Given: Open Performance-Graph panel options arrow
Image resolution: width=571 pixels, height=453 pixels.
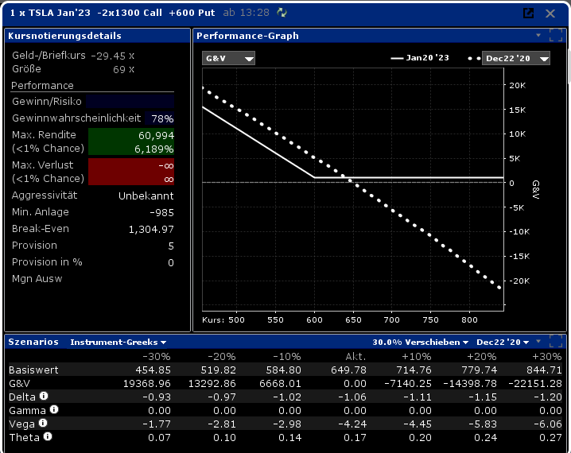Looking at the screenshot, I should point(538,36).
